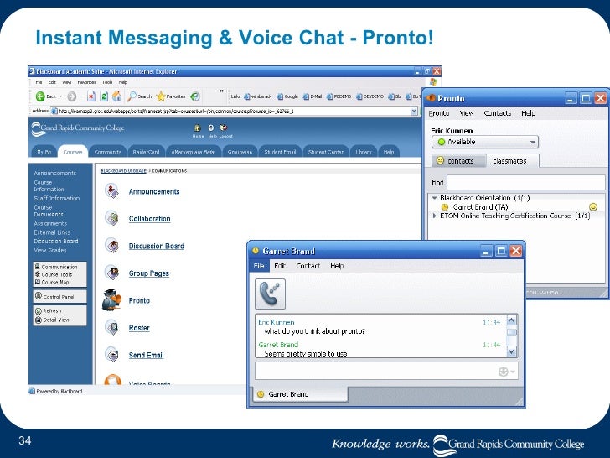Click the Blackboard Help question icon
This screenshot has width=610, height=458.
click(x=211, y=128)
